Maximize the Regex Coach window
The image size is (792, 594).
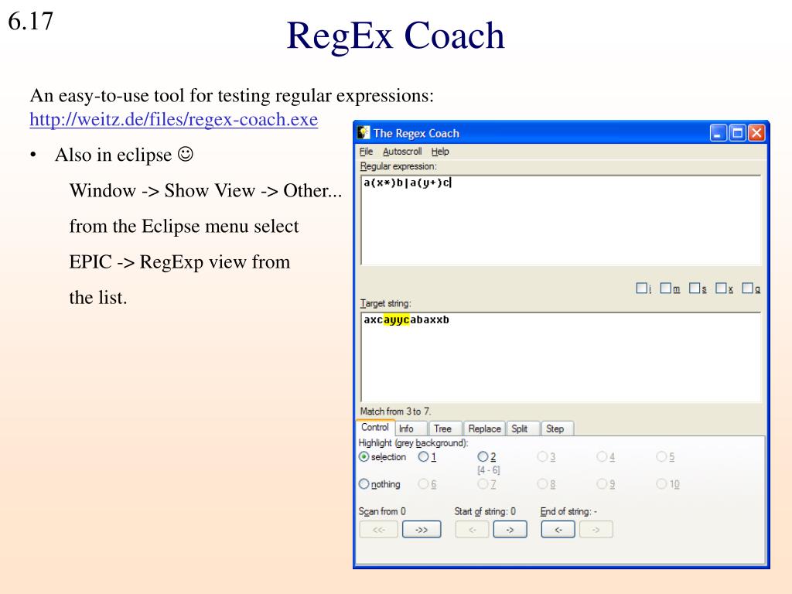[x=737, y=133]
